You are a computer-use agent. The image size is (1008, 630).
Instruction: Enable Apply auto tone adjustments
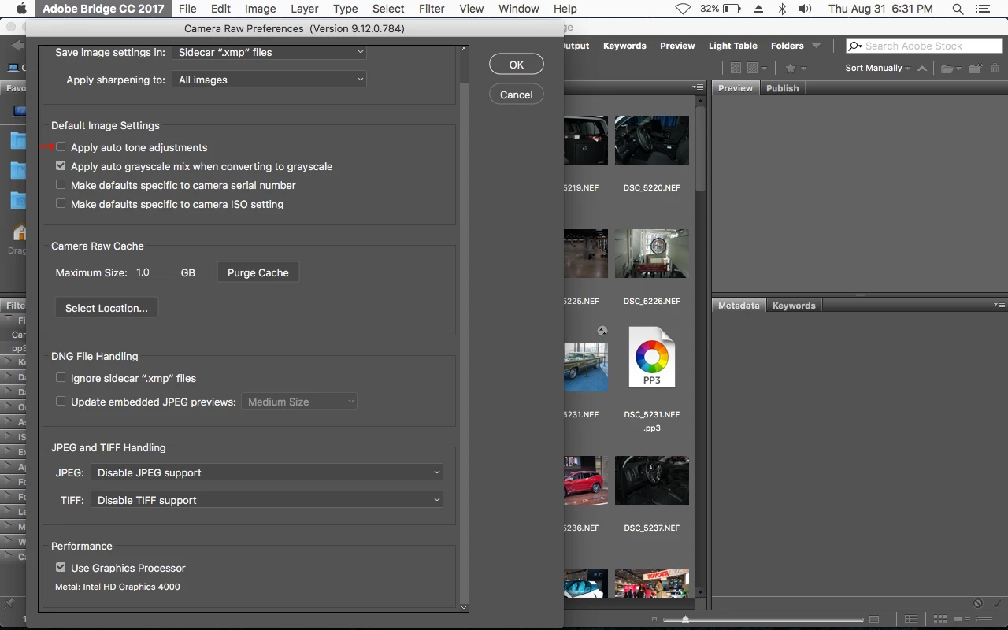61,147
